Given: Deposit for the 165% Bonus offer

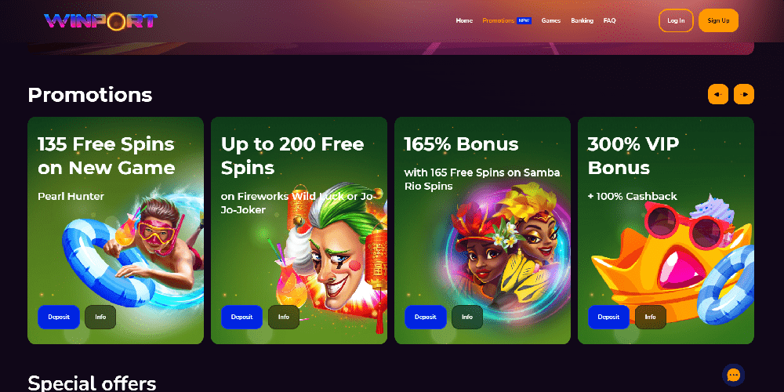Looking at the screenshot, I should (426, 317).
